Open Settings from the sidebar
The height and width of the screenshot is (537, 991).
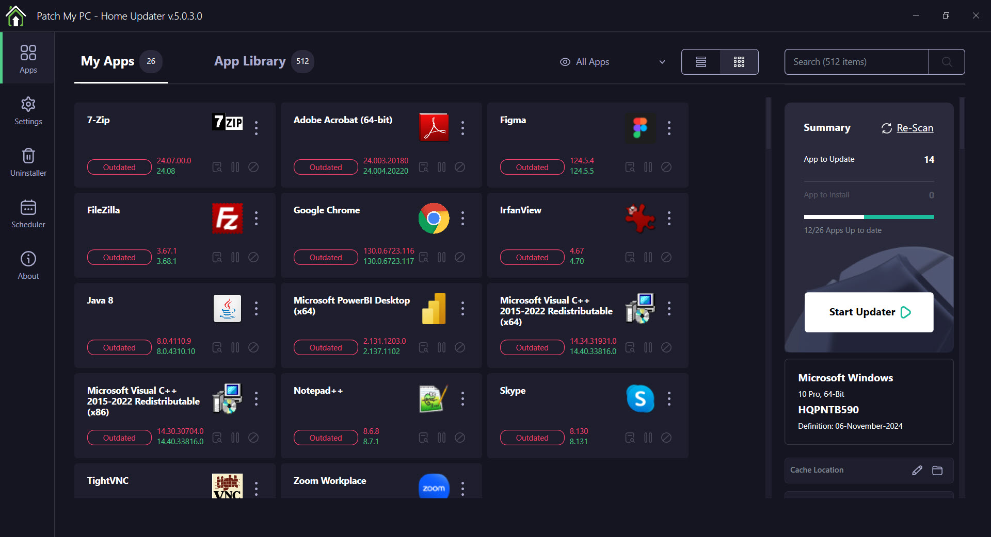[x=28, y=111]
